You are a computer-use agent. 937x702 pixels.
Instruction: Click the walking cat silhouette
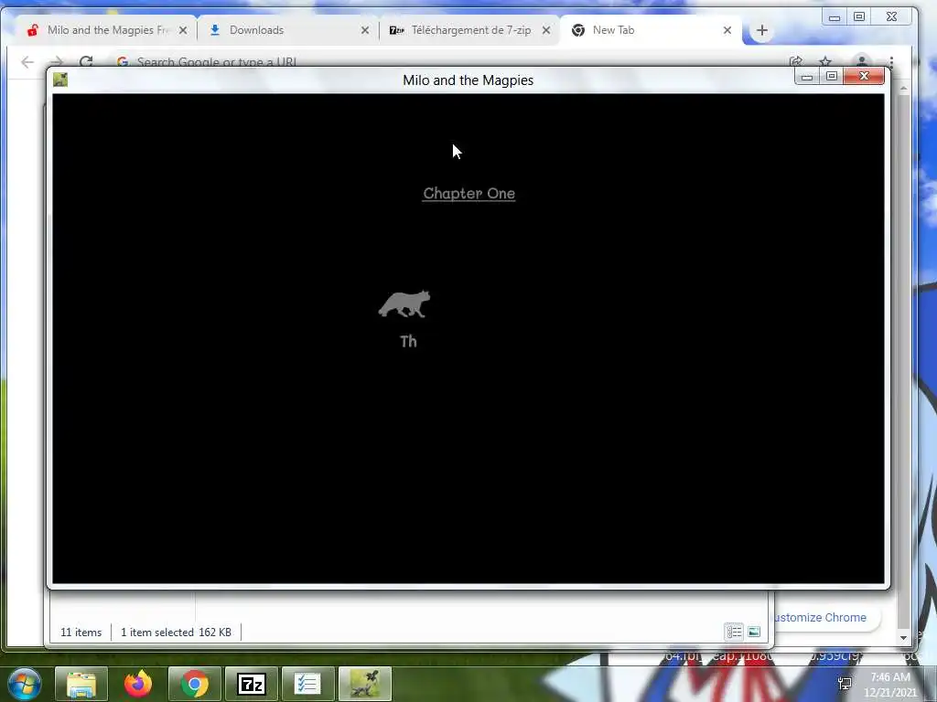click(x=404, y=303)
